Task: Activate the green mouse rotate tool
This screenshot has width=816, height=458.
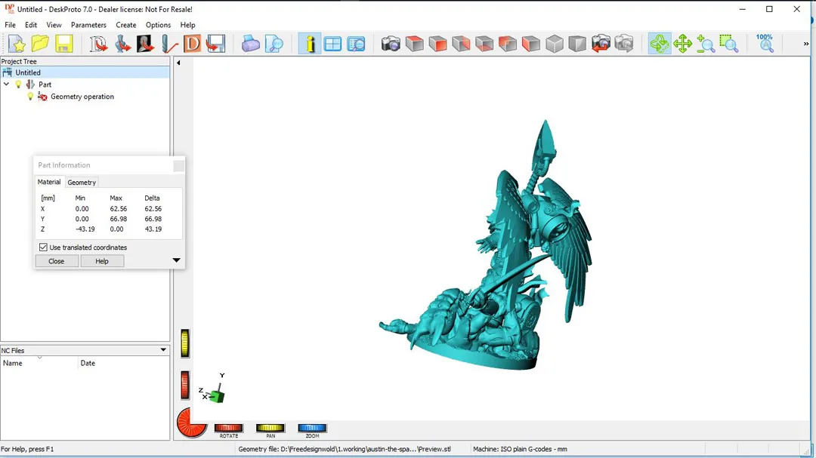Action: point(660,45)
